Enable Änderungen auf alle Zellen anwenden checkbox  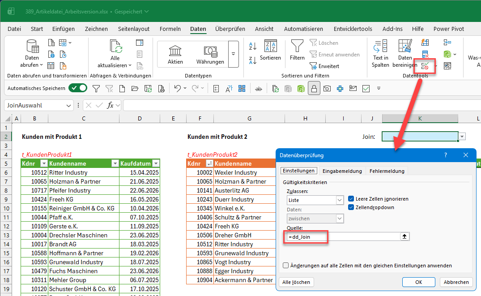pyautogui.click(x=285, y=265)
